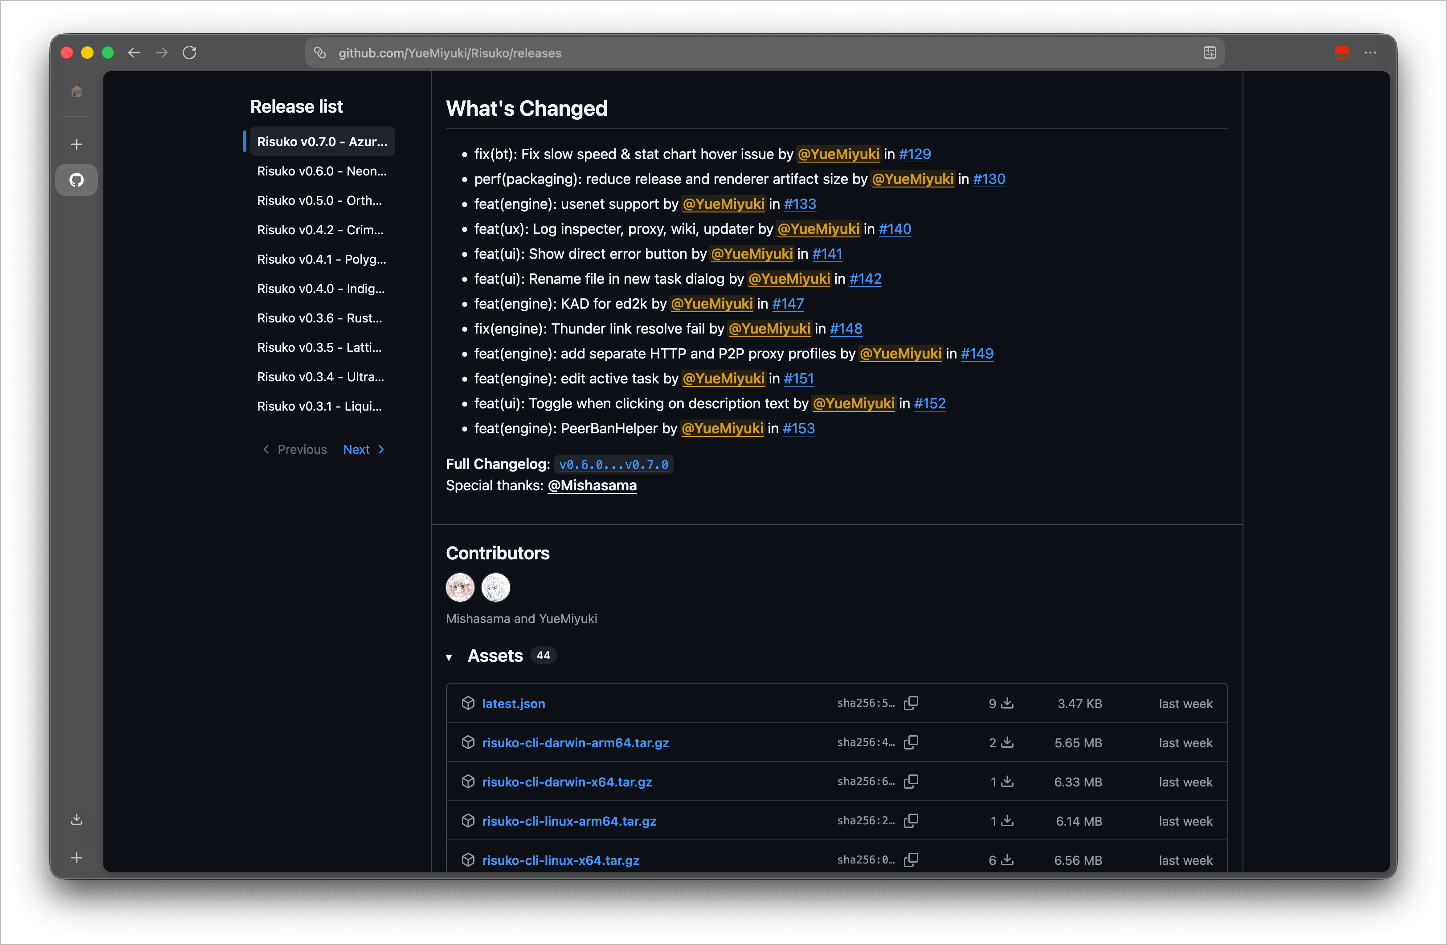Click the browser forward arrow
1447x945 pixels.
[162, 53]
